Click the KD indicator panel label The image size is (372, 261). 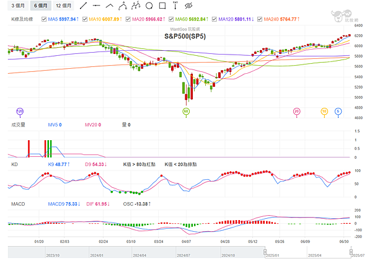coord(14,164)
